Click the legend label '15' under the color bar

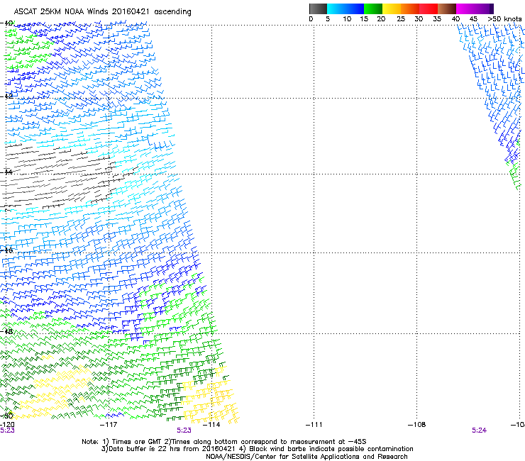pyautogui.click(x=364, y=19)
